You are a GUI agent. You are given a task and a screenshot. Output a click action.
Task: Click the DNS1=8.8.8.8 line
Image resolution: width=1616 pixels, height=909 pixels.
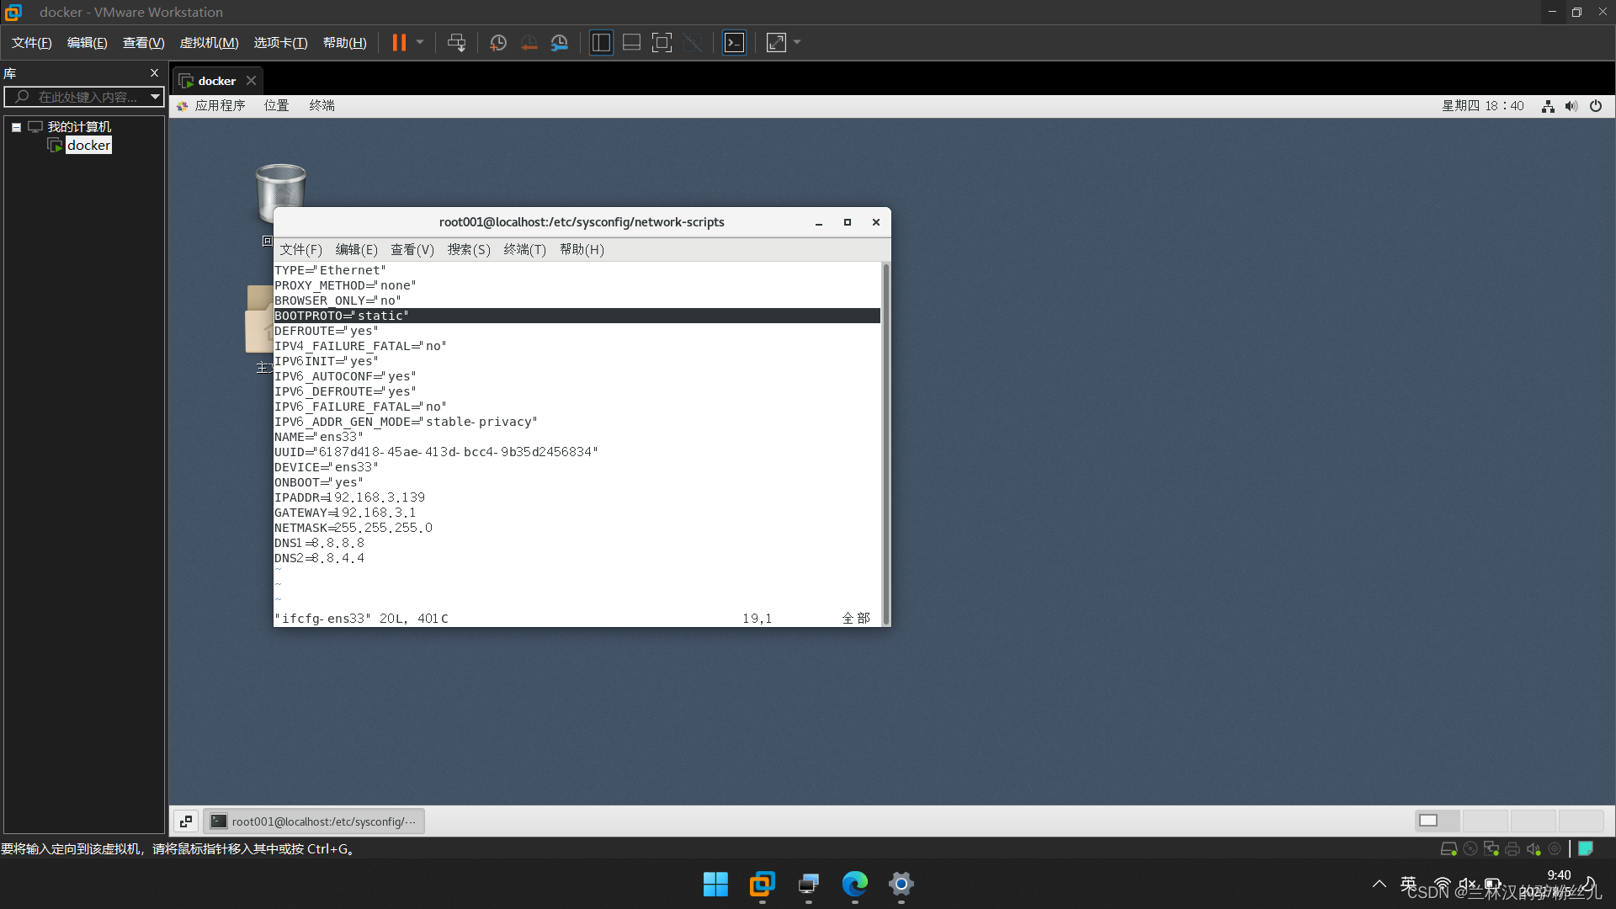pos(319,543)
